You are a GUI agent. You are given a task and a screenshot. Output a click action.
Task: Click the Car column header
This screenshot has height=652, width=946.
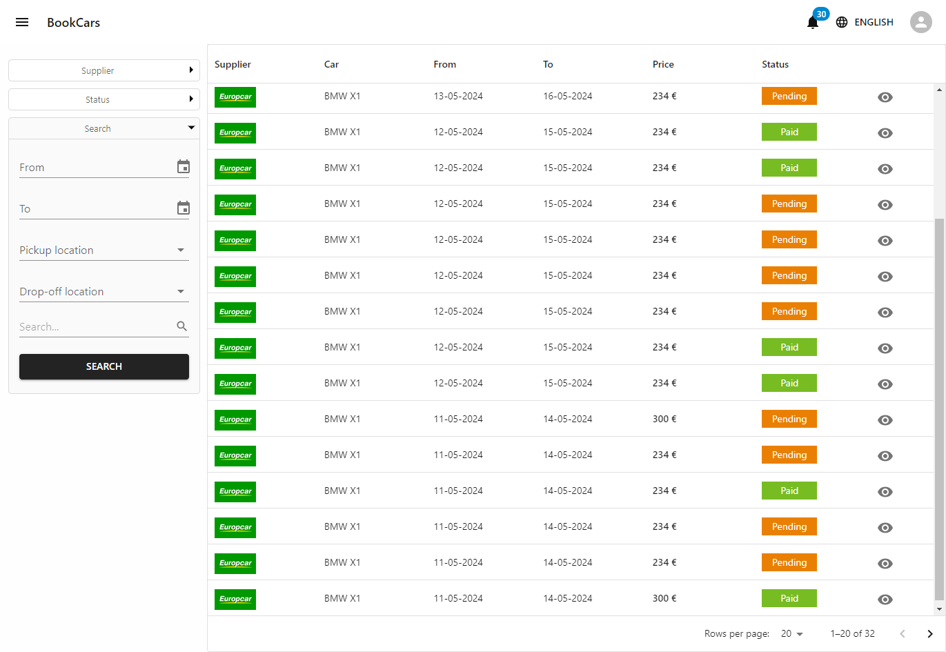[331, 64]
